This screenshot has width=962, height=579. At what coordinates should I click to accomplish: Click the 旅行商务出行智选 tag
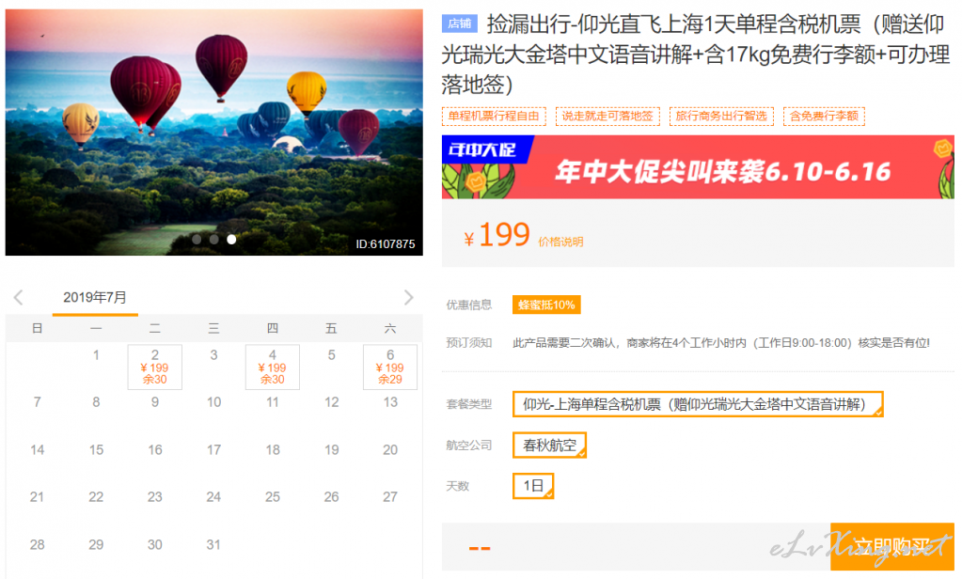coord(721,116)
